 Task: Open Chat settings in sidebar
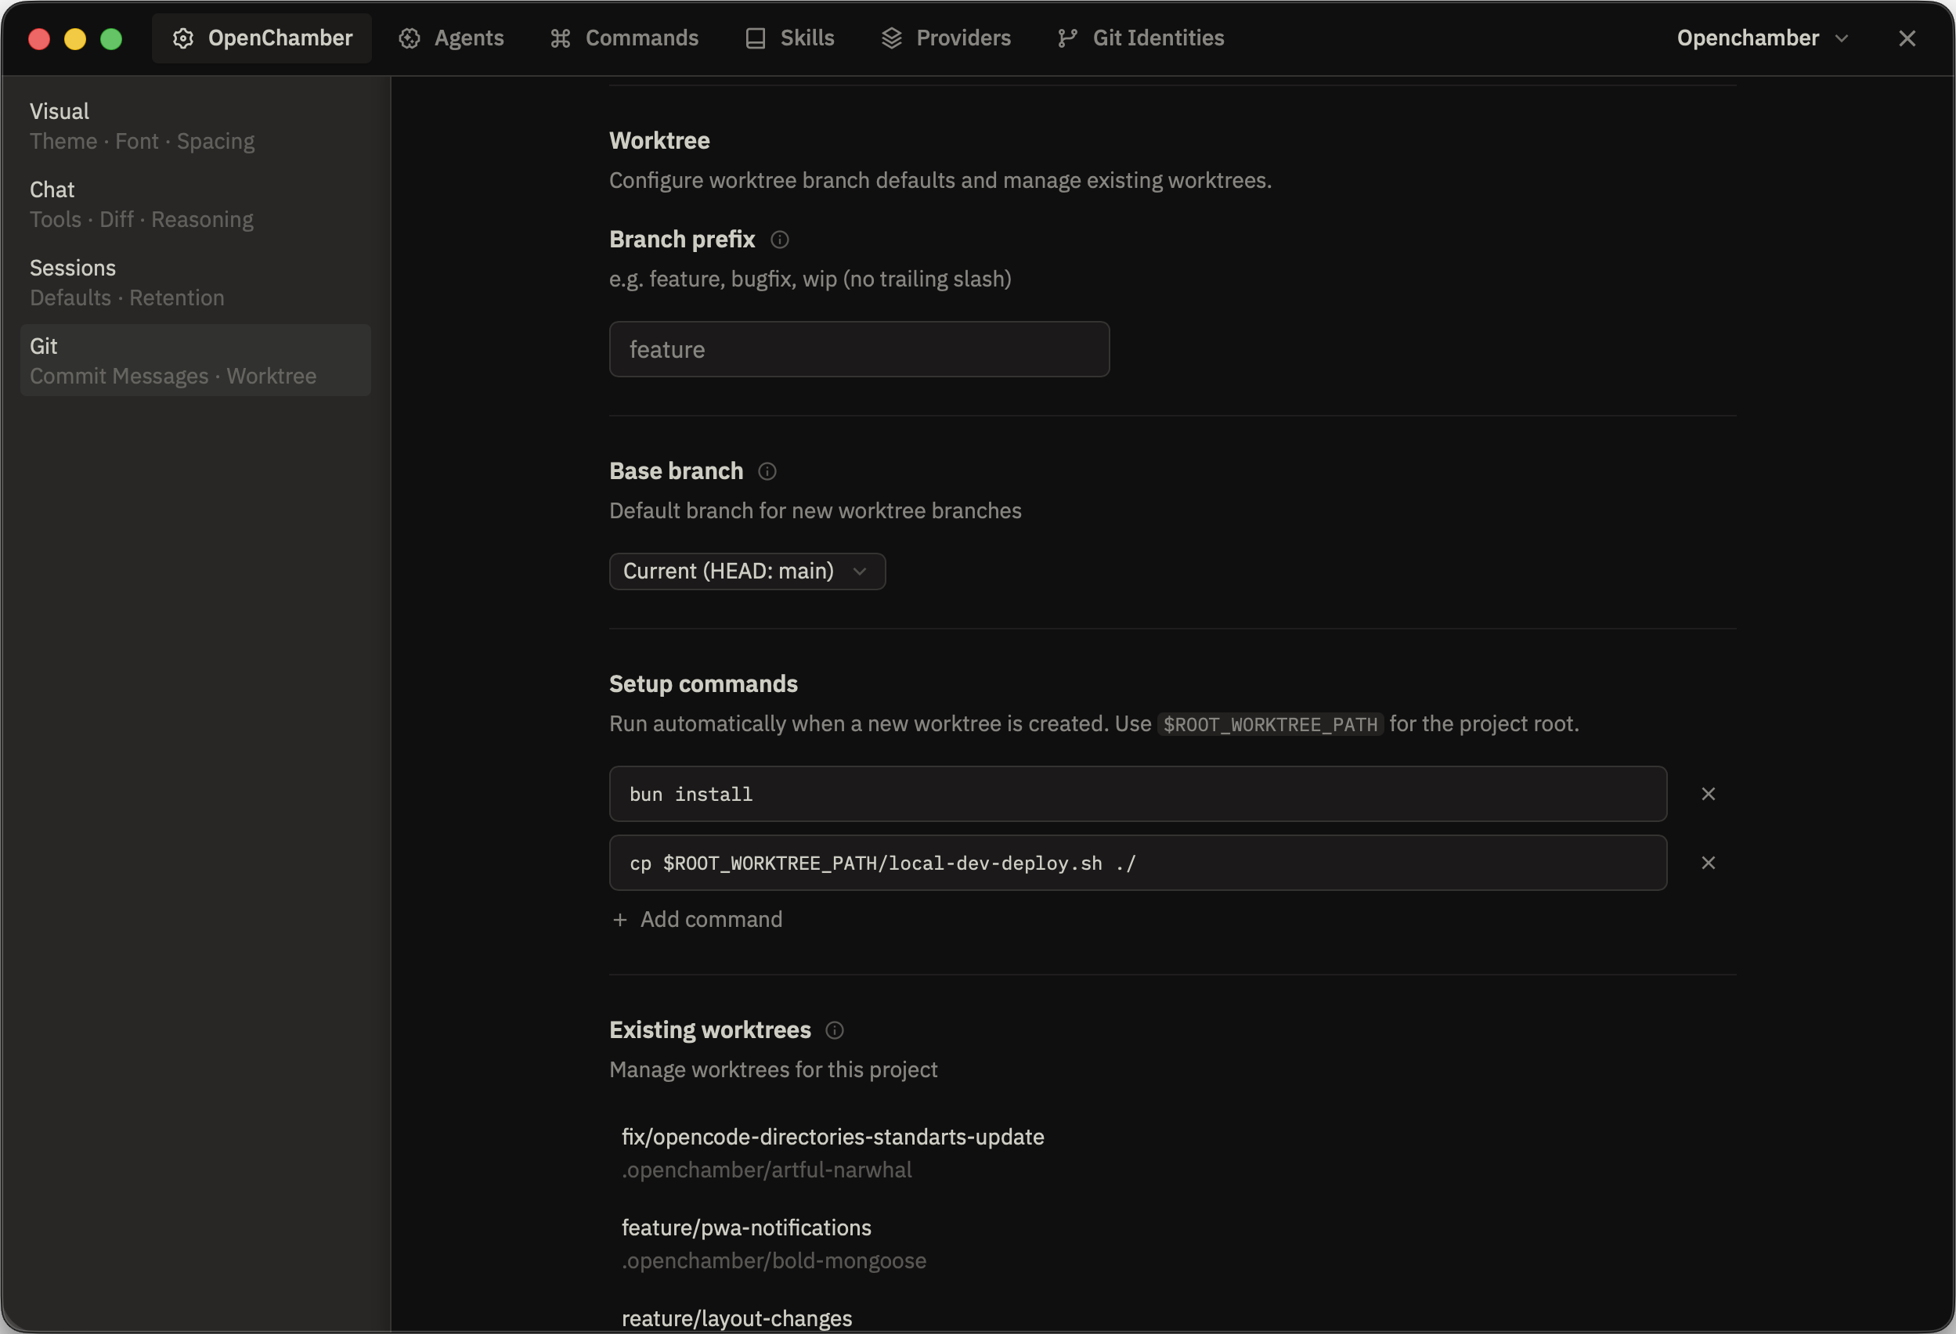[x=195, y=204]
